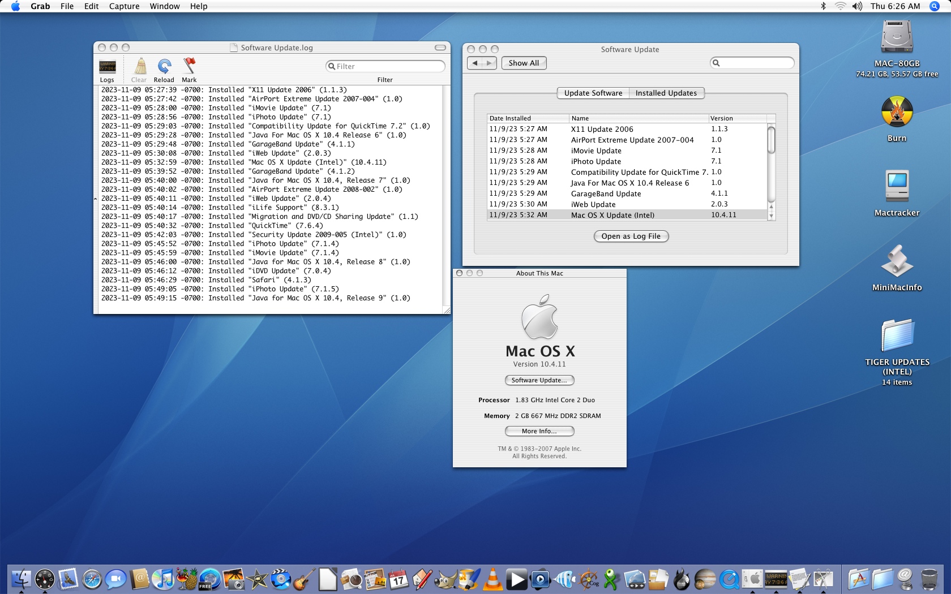Open the Window menu

coord(165,6)
